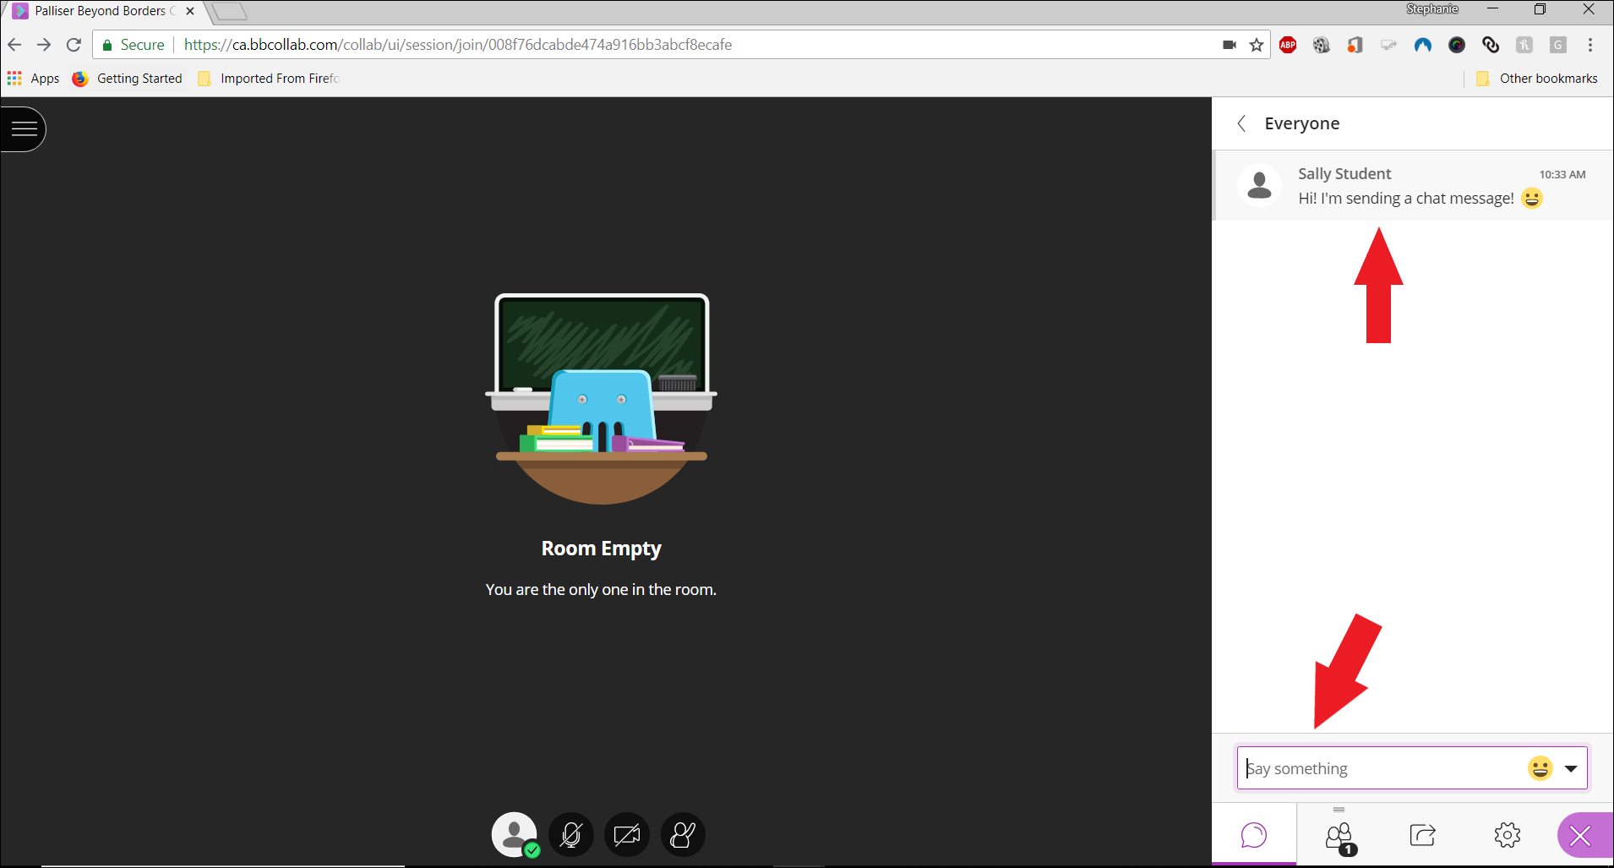
Task: Click the address bar URL
Action: [x=458, y=45]
